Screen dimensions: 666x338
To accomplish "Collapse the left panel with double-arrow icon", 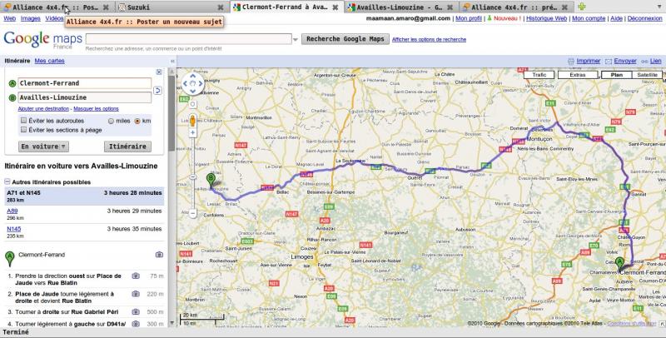I will (172, 61).
